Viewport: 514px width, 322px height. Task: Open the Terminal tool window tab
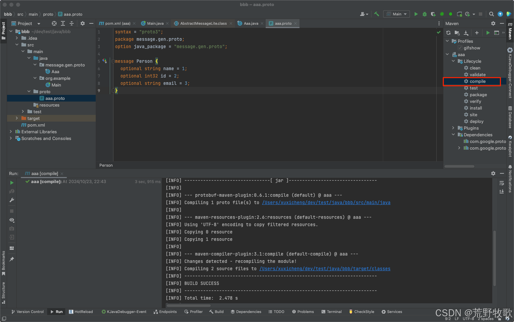coord(331,312)
